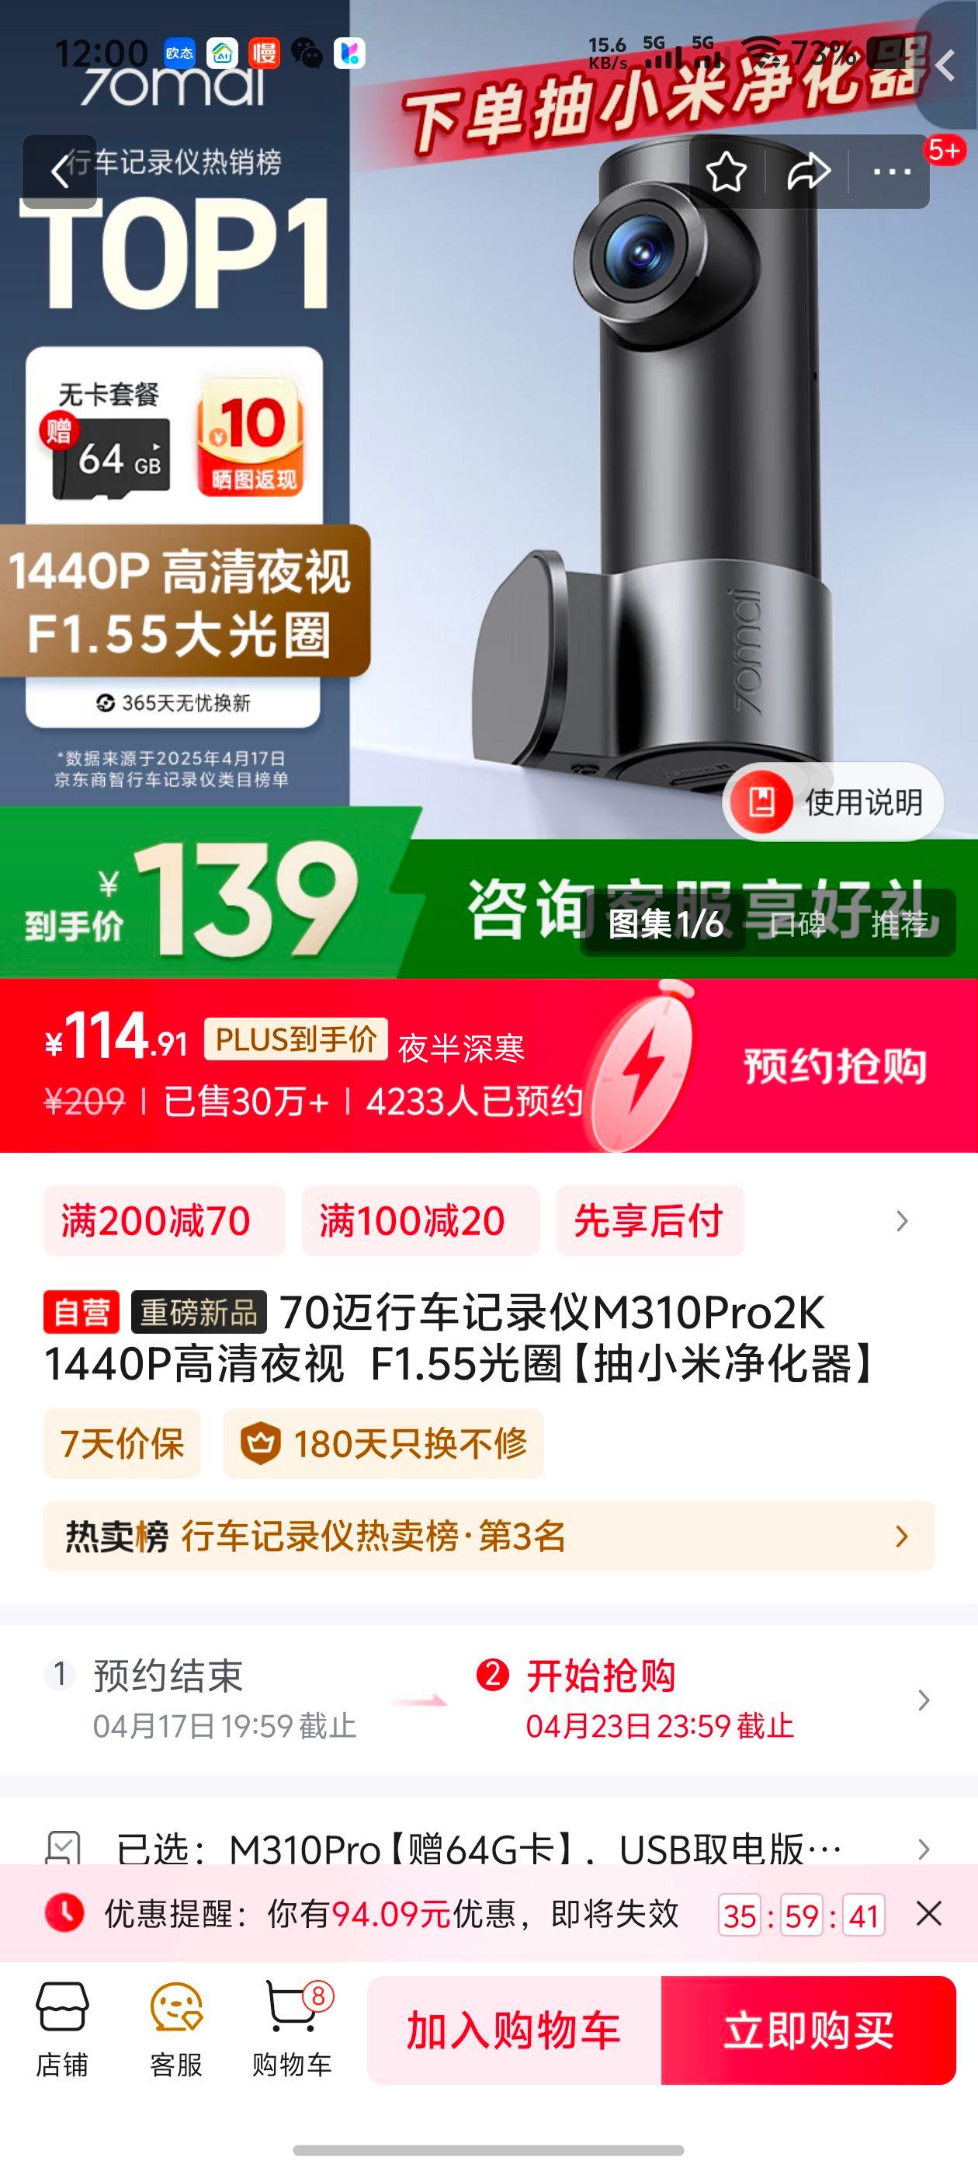Open 使用说明 manual icon
The image size is (978, 2175).
point(833,802)
